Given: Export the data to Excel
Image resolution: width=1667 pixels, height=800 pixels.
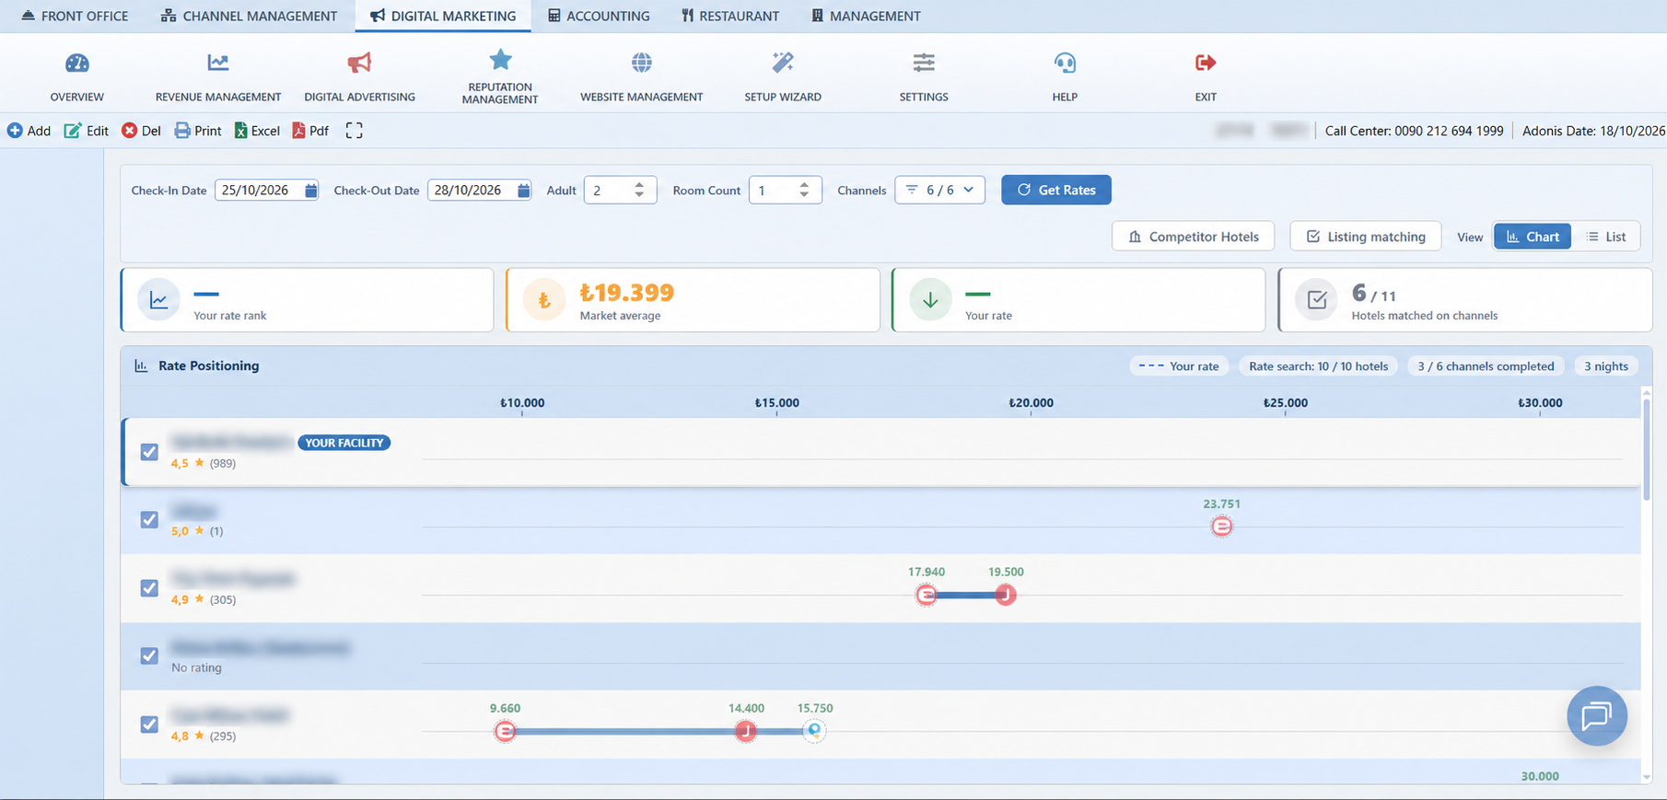Looking at the screenshot, I should pos(257,131).
